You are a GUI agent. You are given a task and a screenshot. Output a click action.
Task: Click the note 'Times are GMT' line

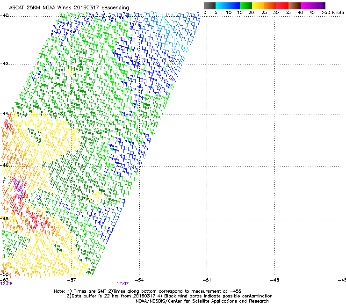[x=148, y=291]
